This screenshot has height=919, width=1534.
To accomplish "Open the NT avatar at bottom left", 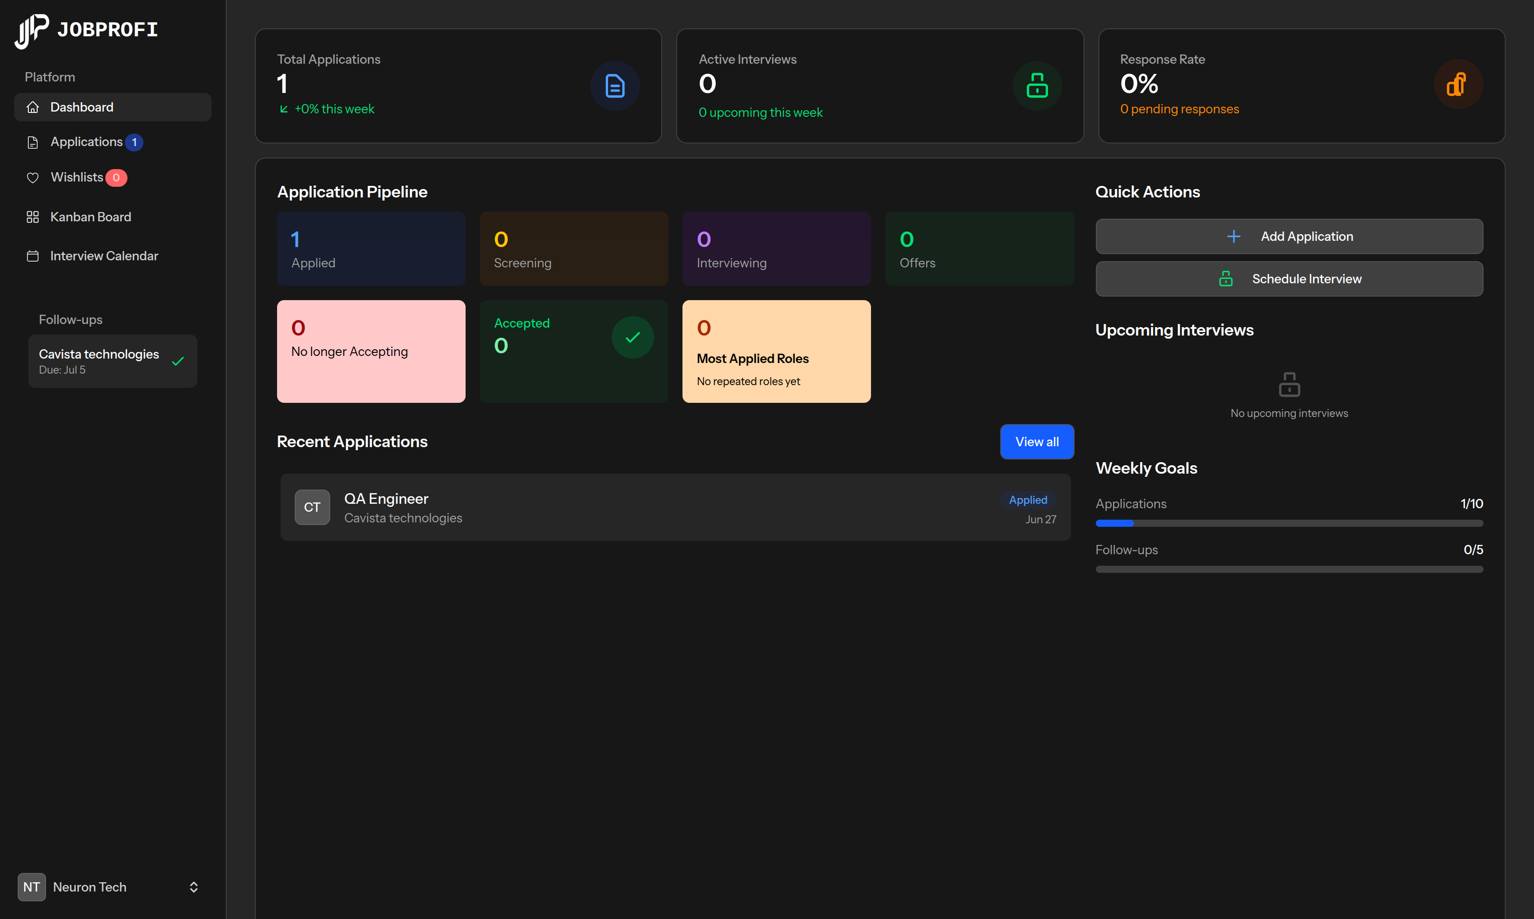I will coord(31,887).
